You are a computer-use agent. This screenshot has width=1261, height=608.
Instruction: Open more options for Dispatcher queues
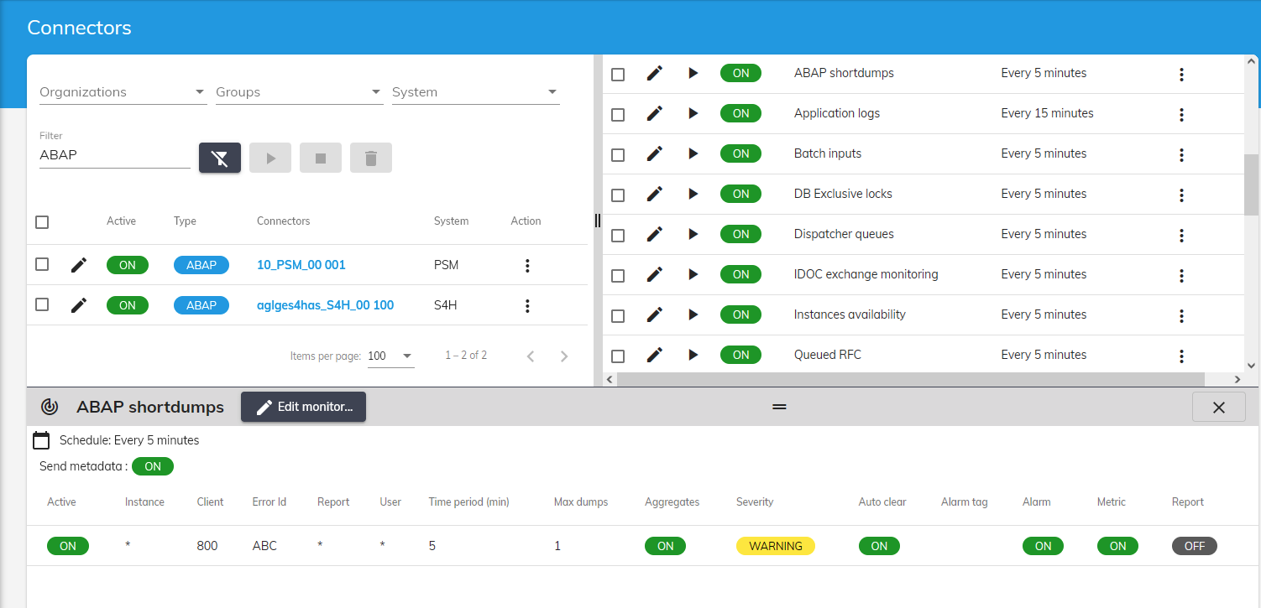coord(1181,235)
